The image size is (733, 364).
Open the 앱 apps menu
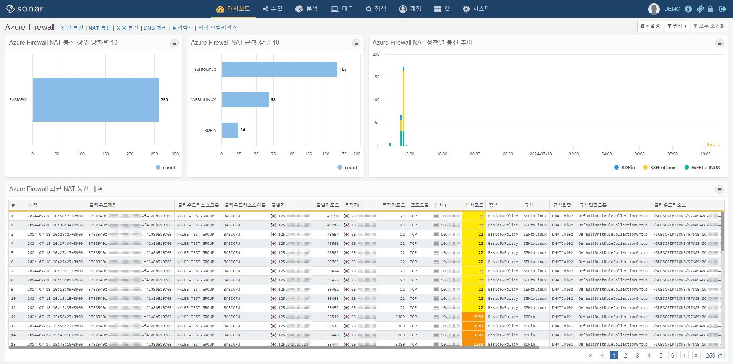click(442, 9)
